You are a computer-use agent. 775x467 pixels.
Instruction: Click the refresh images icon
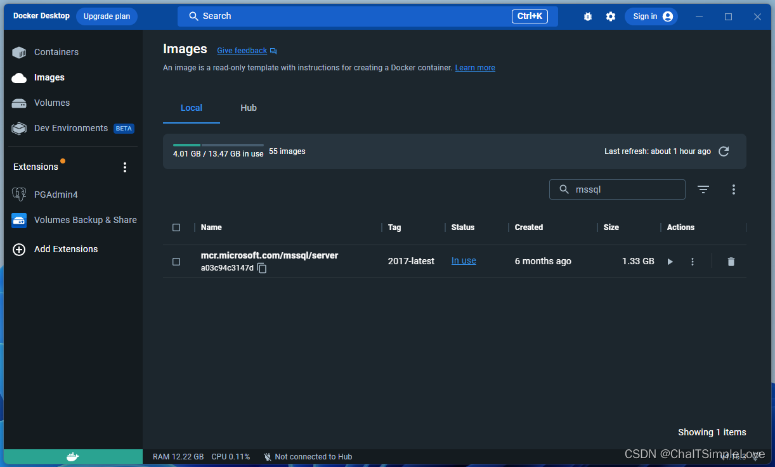(724, 151)
